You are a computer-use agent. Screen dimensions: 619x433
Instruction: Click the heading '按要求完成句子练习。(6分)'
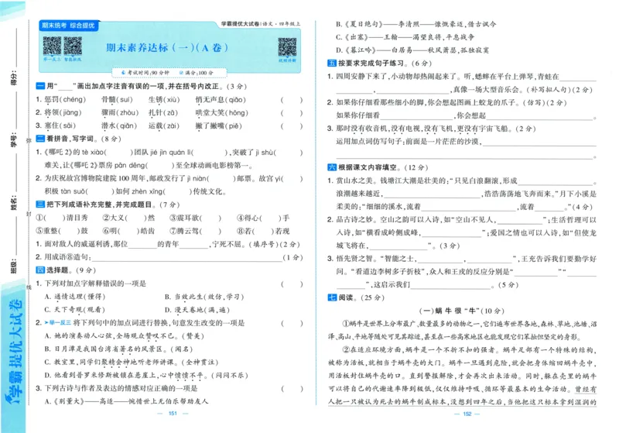(385, 63)
